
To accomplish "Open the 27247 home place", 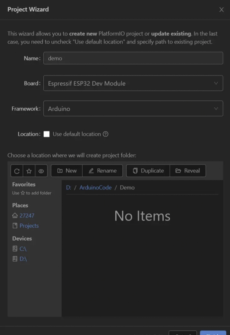I will tap(27, 215).
